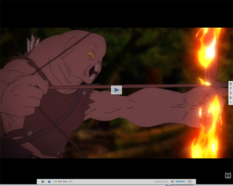This screenshot has height=186, width=233.
Task: Click the -10 skip back label
Action: coord(55,182)
